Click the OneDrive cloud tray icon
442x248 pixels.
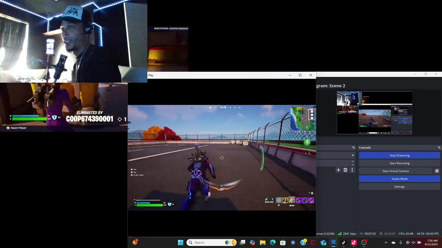click(x=393, y=242)
